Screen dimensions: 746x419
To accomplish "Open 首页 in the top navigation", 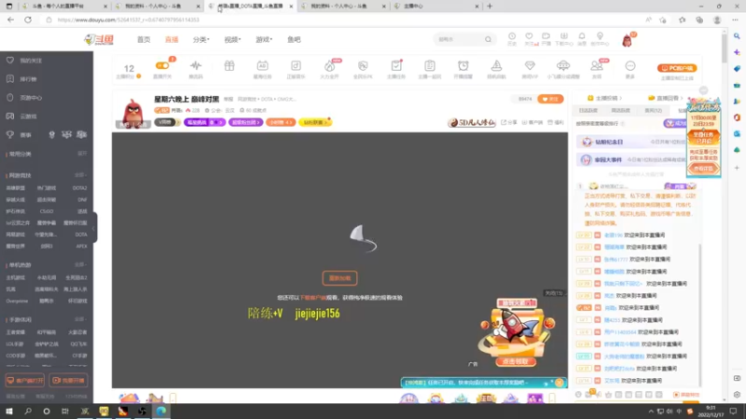I will (x=144, y=39).
